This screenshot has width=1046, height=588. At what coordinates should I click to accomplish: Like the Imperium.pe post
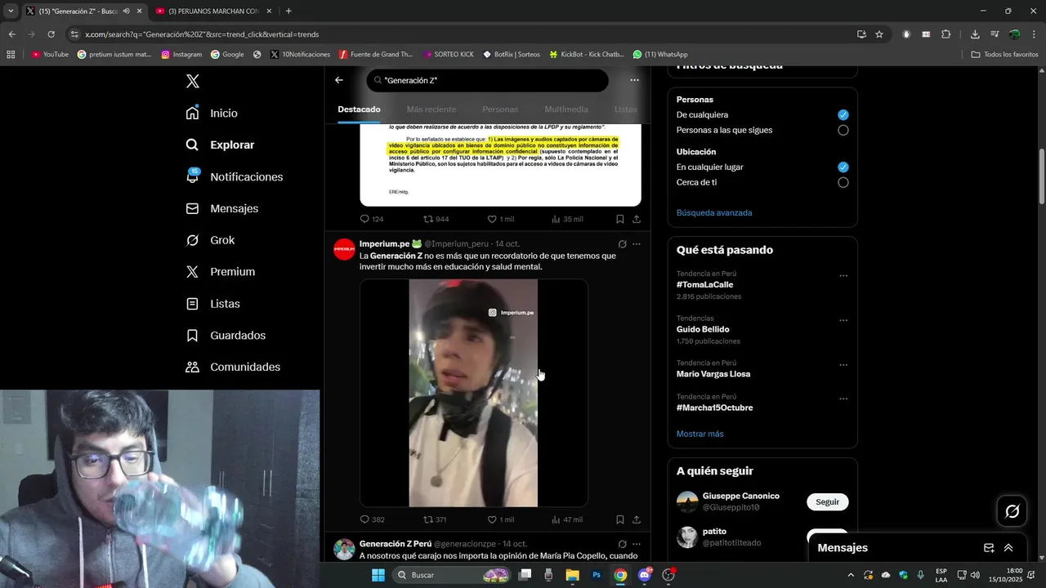point(500,519)
